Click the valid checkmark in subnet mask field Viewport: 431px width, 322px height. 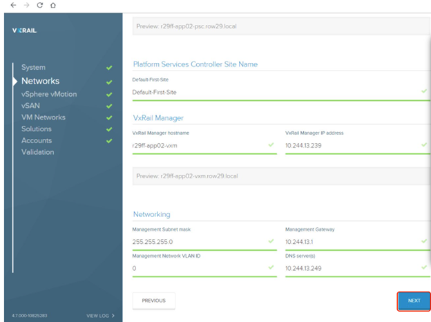(271, 241)
